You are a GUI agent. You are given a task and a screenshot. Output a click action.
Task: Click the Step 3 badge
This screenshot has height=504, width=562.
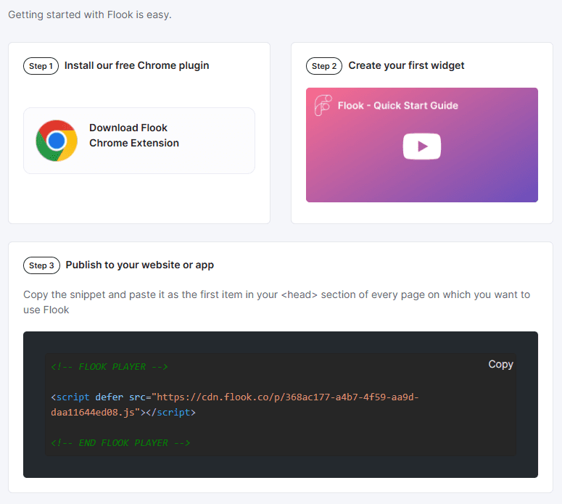coord(41,265)
